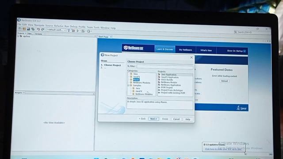Close the Start Page tab
The width and height of the screenshot is (283, 159).
(x=111, y=37)
